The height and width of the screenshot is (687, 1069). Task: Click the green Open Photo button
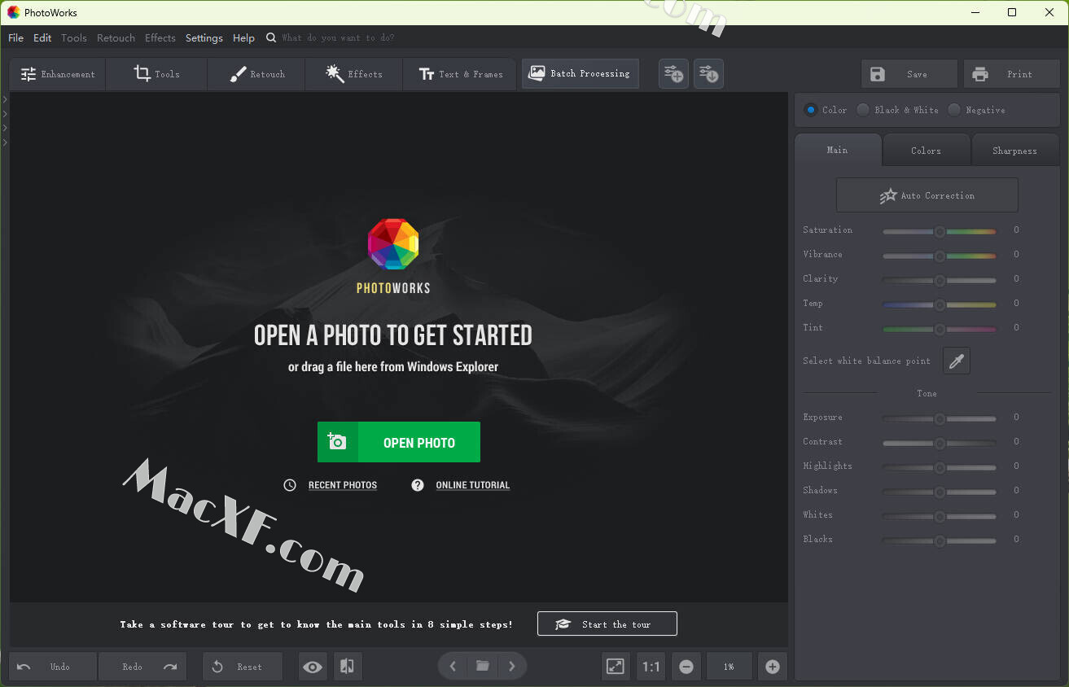pyautogui.click(x=399, y=442)
